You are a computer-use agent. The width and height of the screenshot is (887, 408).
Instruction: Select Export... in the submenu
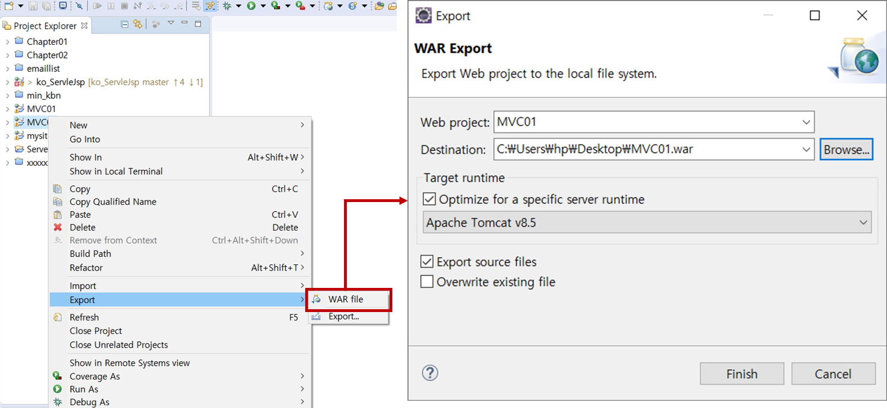point(349,317)
